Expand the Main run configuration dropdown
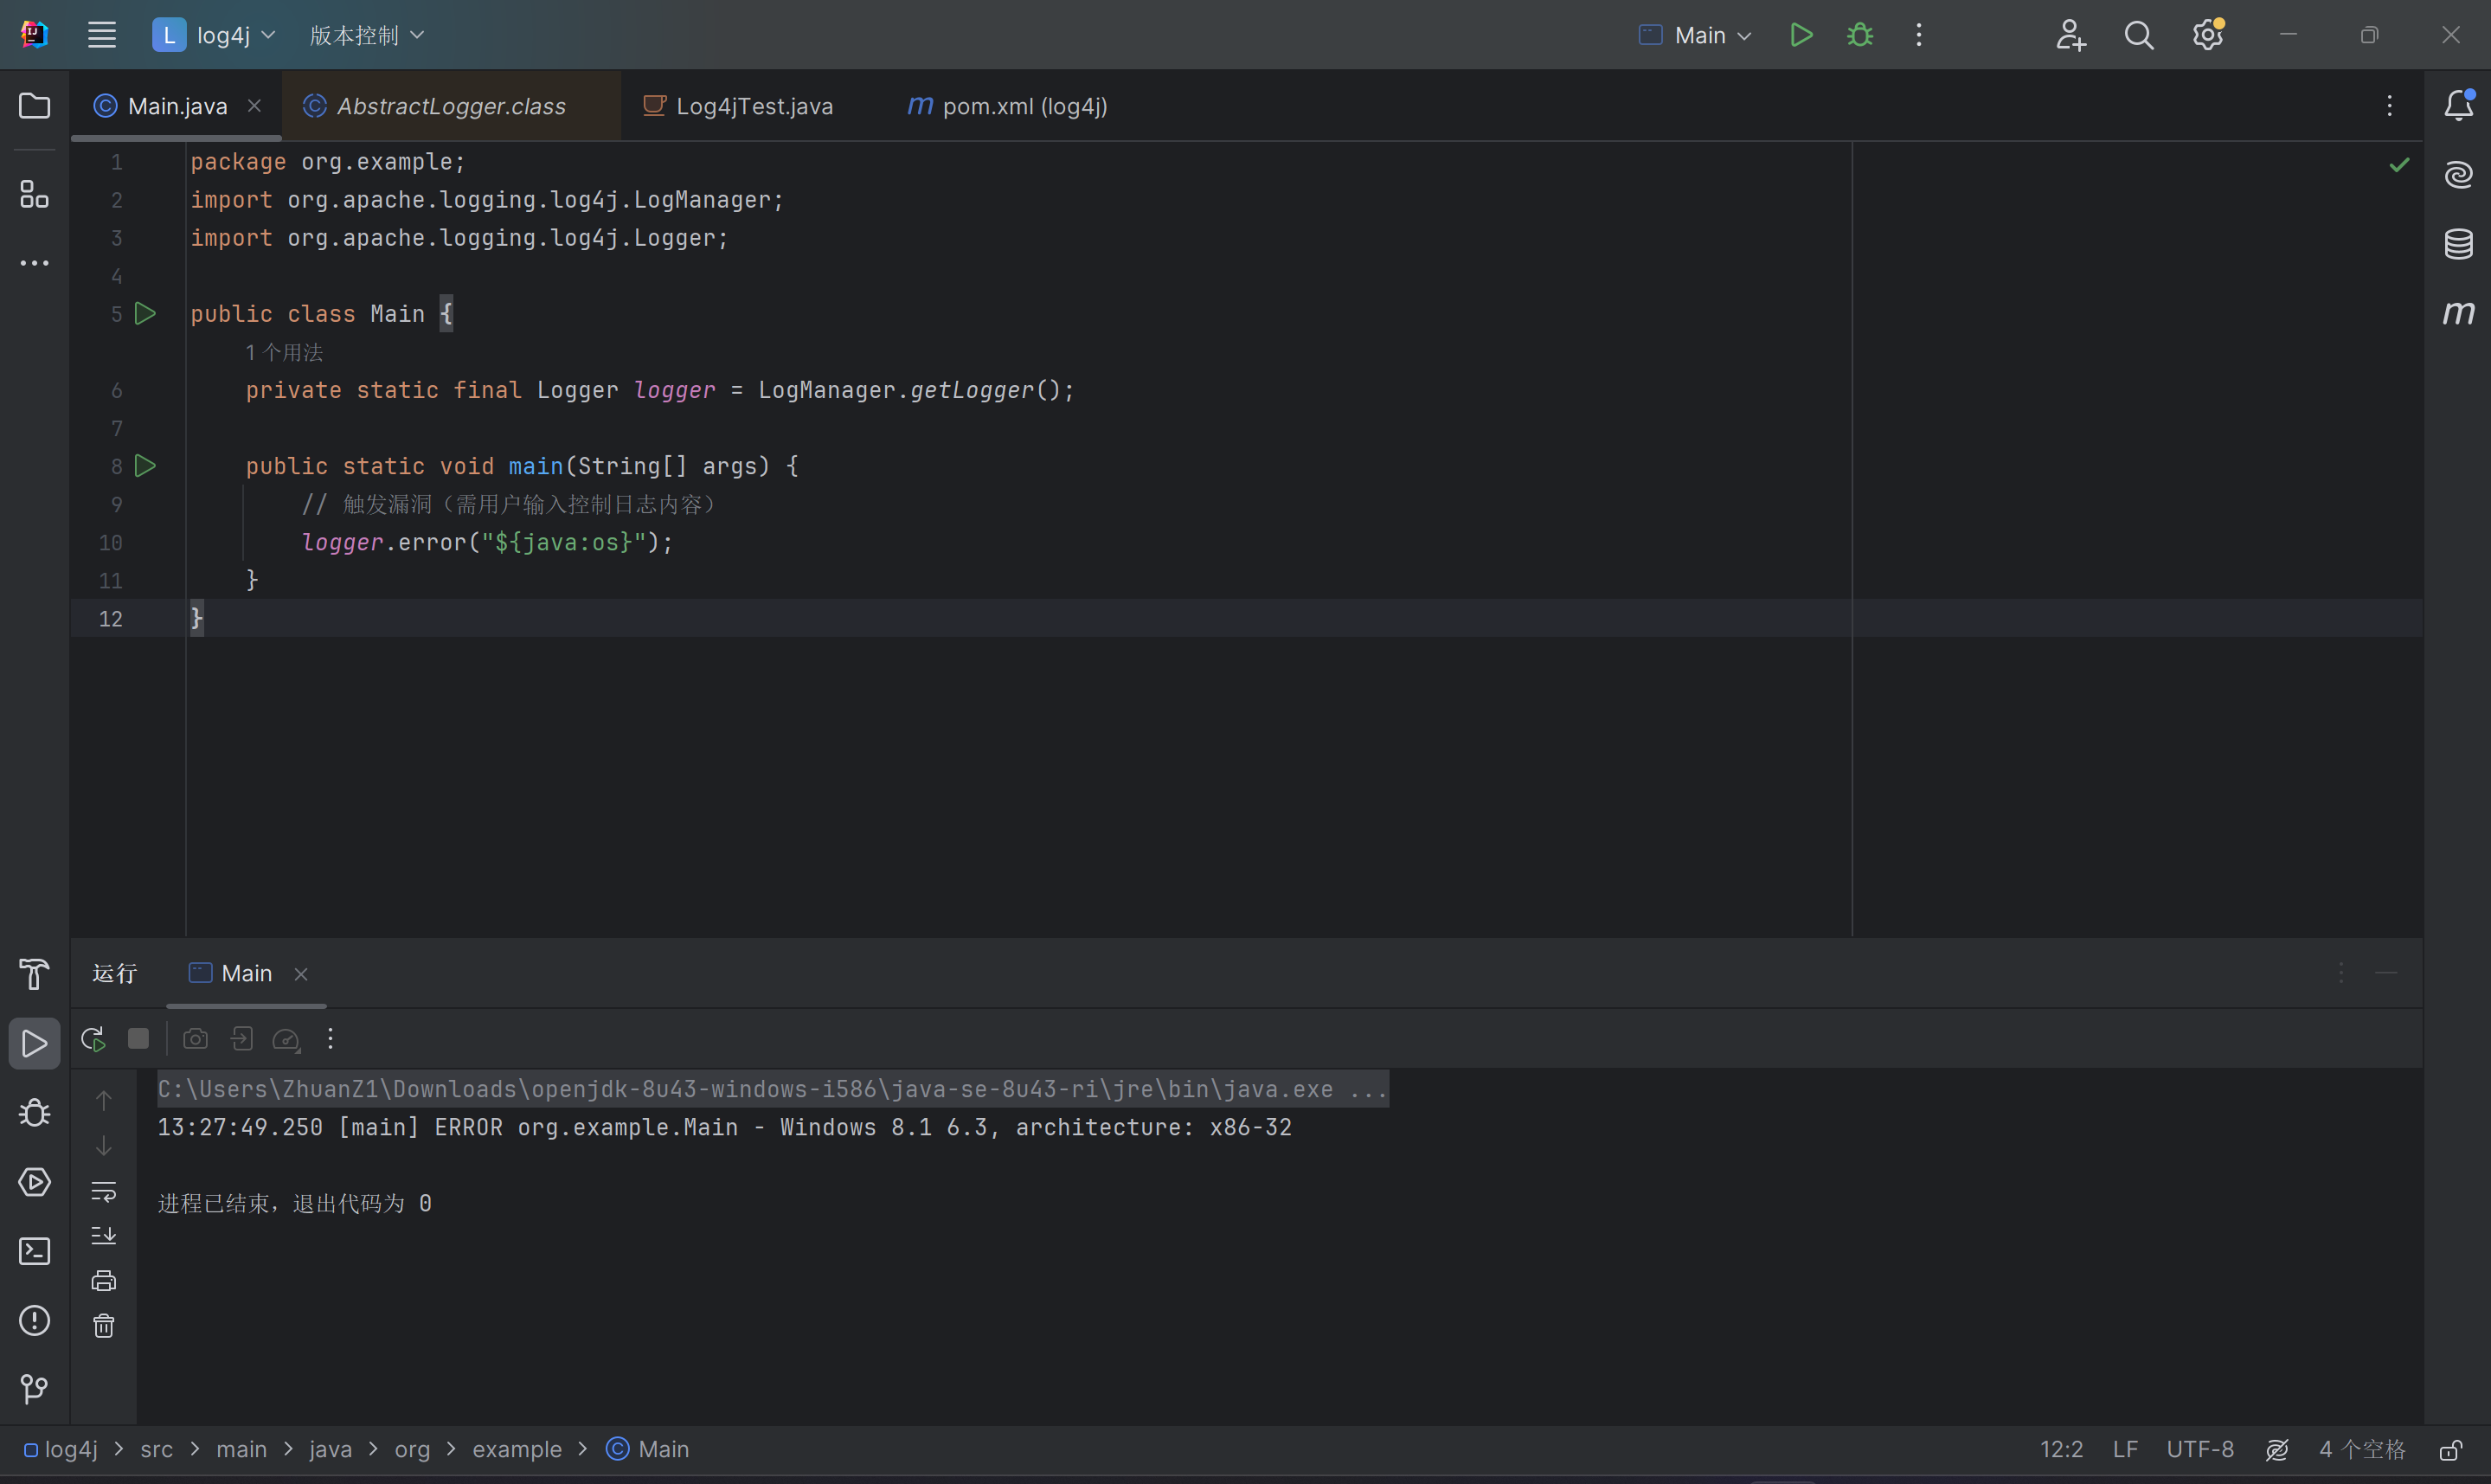 pos(1695,35)
